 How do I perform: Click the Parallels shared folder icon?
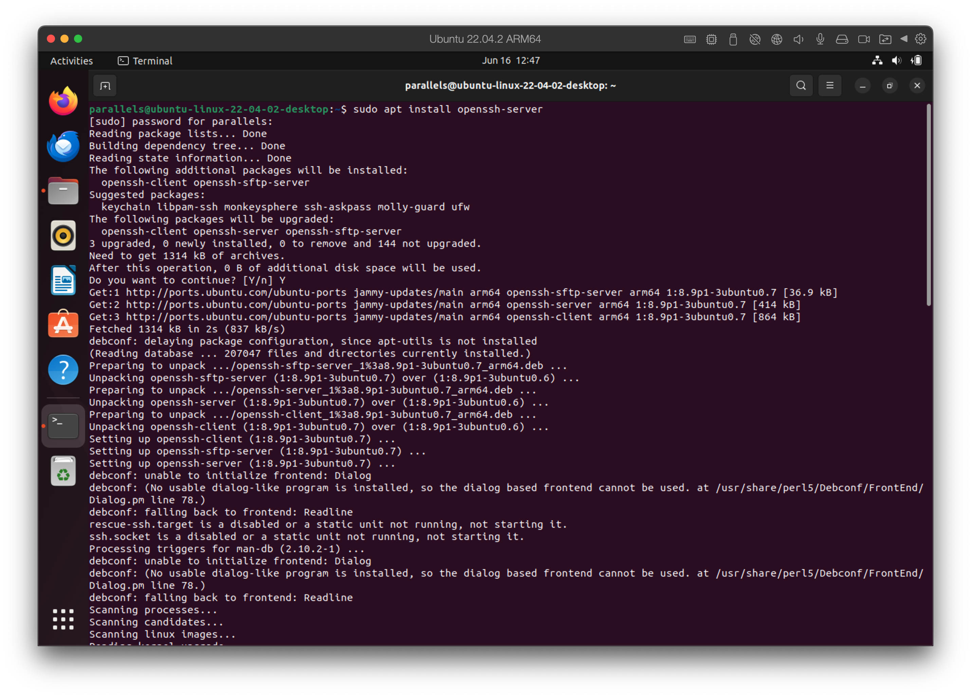click(885, 39)
